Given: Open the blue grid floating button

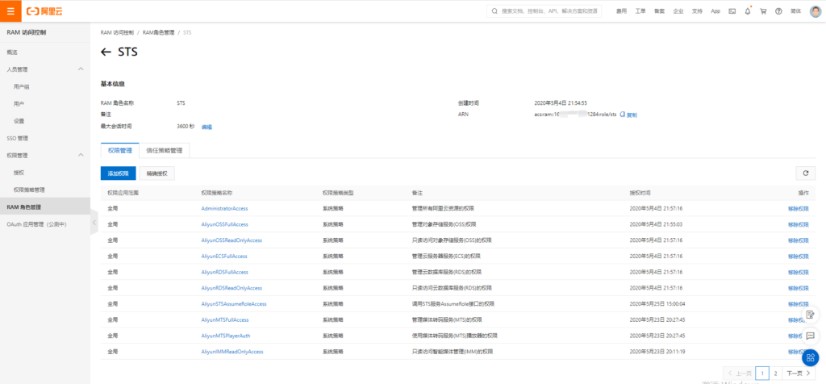Looking at the screenshot, I should click(x=810, y=357).
